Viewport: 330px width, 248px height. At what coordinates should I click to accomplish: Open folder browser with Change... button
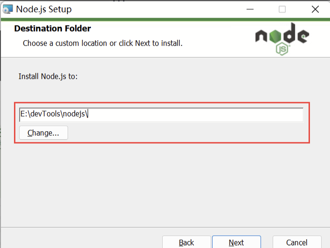point(43,133)
